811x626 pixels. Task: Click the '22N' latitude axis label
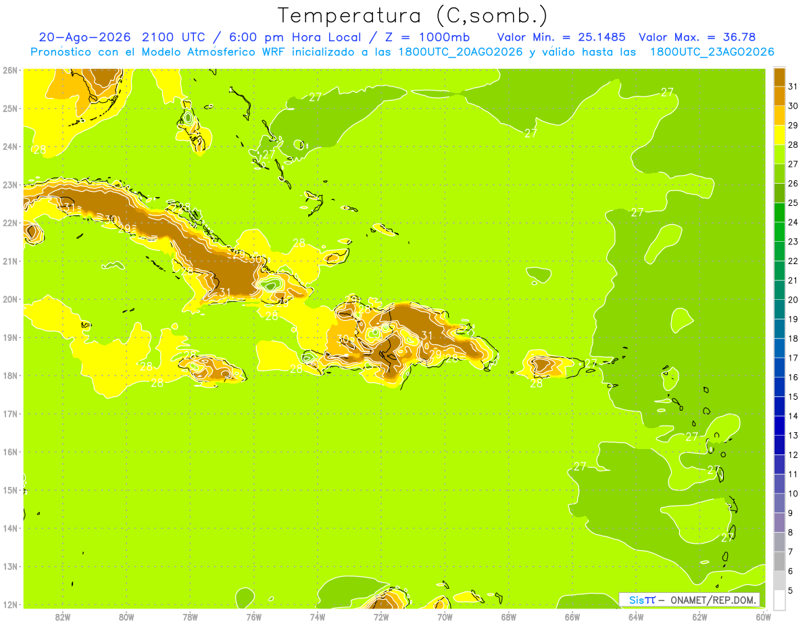pos(9,223)
